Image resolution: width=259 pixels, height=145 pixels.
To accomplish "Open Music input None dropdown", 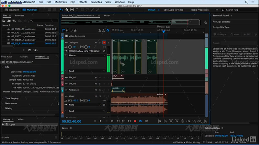I will pos(85,105).
